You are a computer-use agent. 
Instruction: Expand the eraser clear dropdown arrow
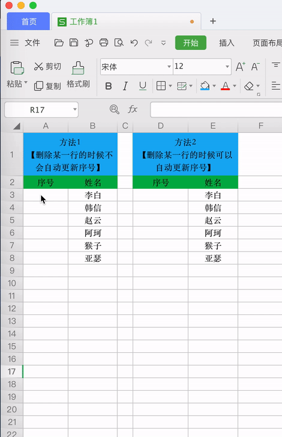coord(258,86)
